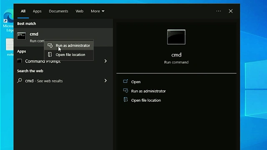This screenshot has width=267, height=150.
Task: Click the cmd icon in best match
Action: click(x=21, y=36)
